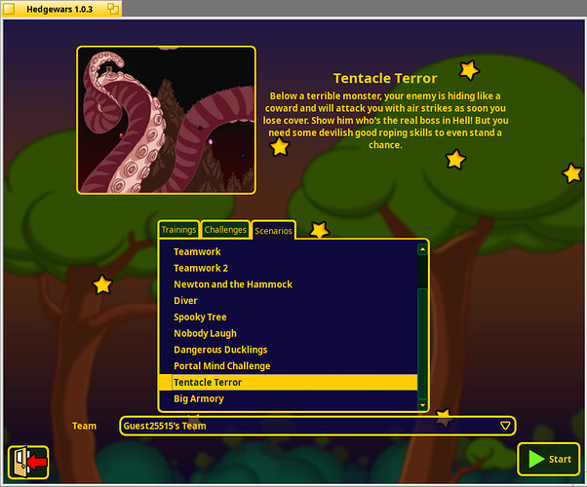Select the Teamwork scenario
Screen dimensions: 587x487
tap(289, 251)
